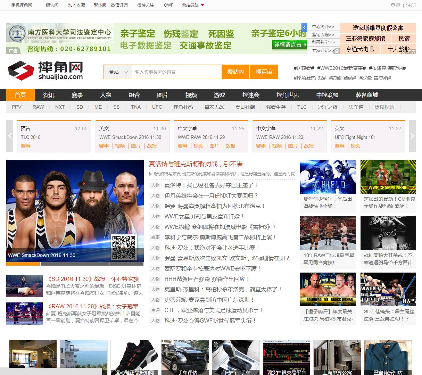This screenshot has width=422, height=375.
Task: Open TLC 2016 preview card's 赛事 link
Action: click(26, 146)
